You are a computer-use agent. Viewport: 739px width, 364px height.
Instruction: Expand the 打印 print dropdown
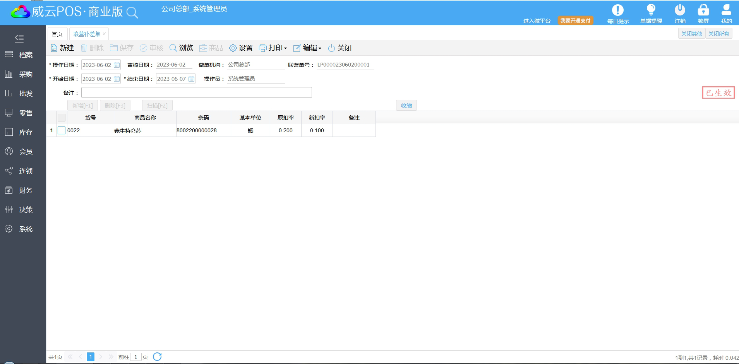(273, 48)
